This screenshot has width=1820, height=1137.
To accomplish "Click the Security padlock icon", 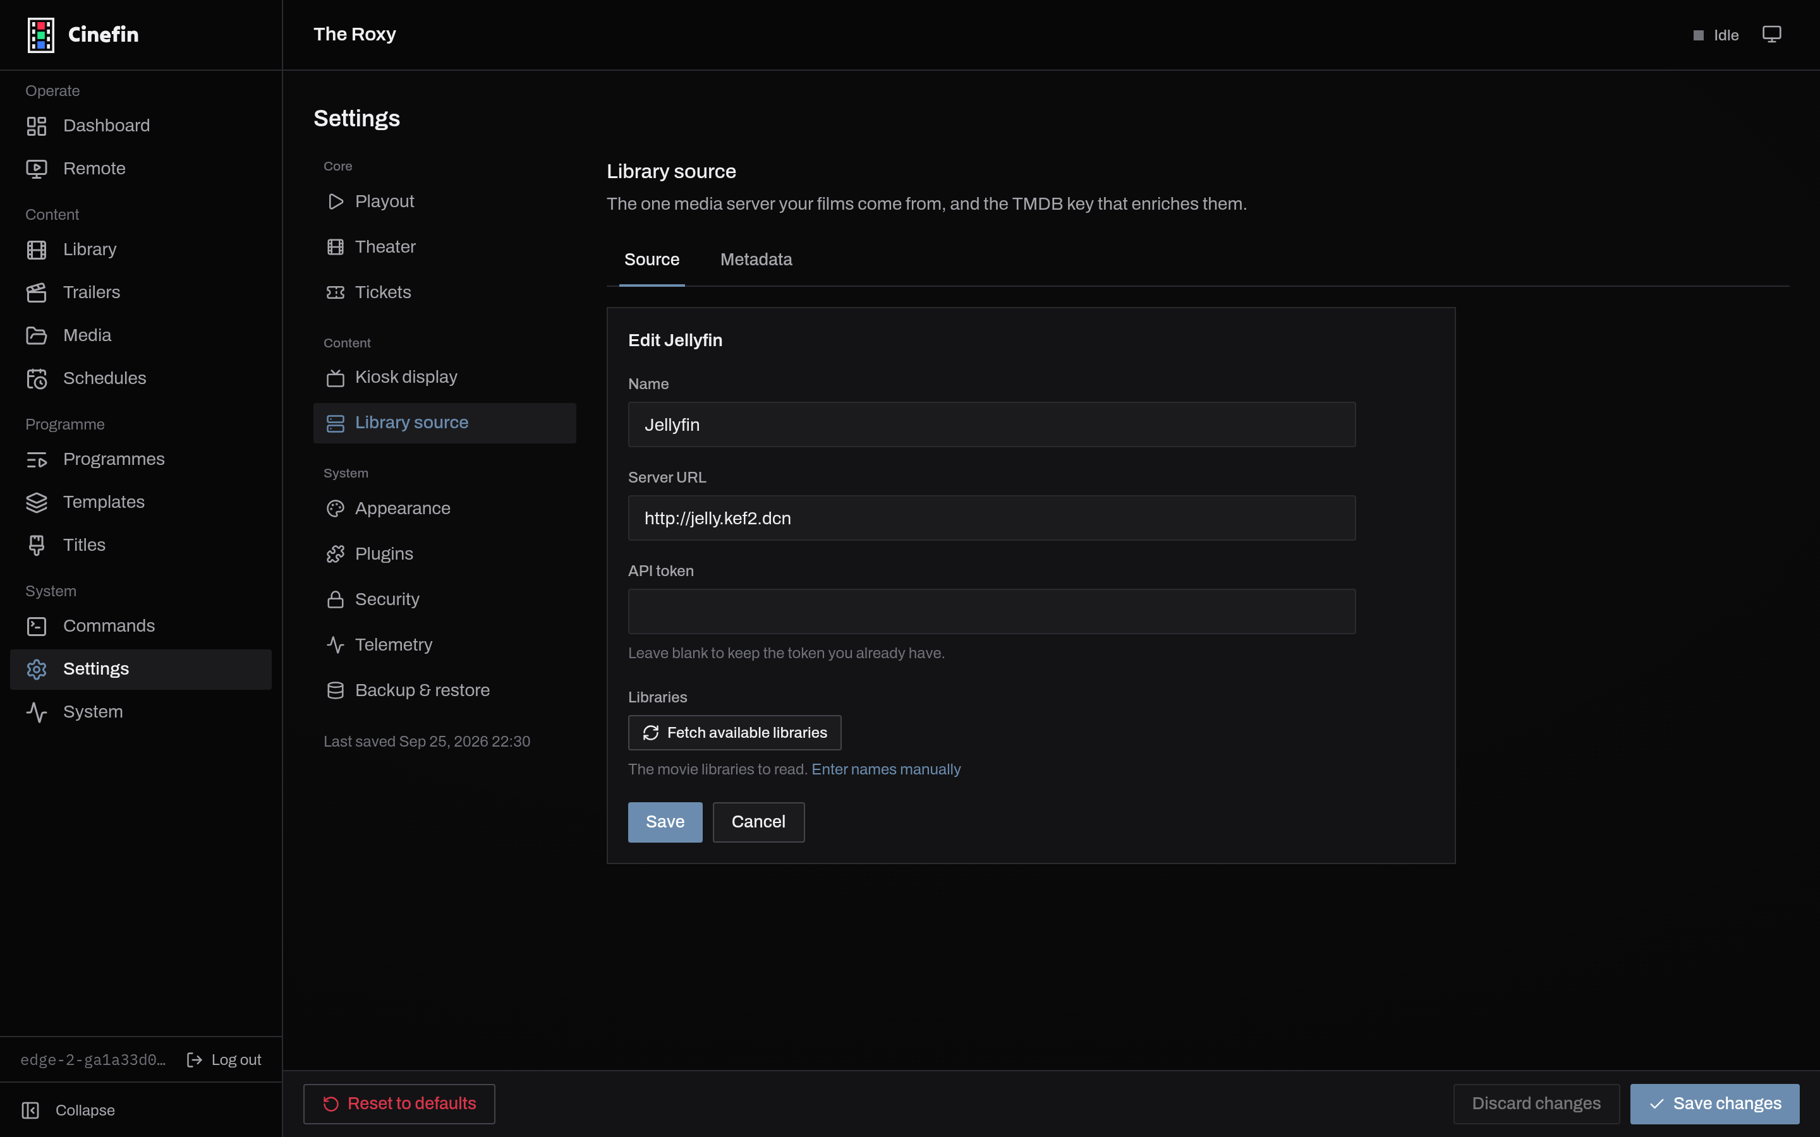I will tap(336, 599).
